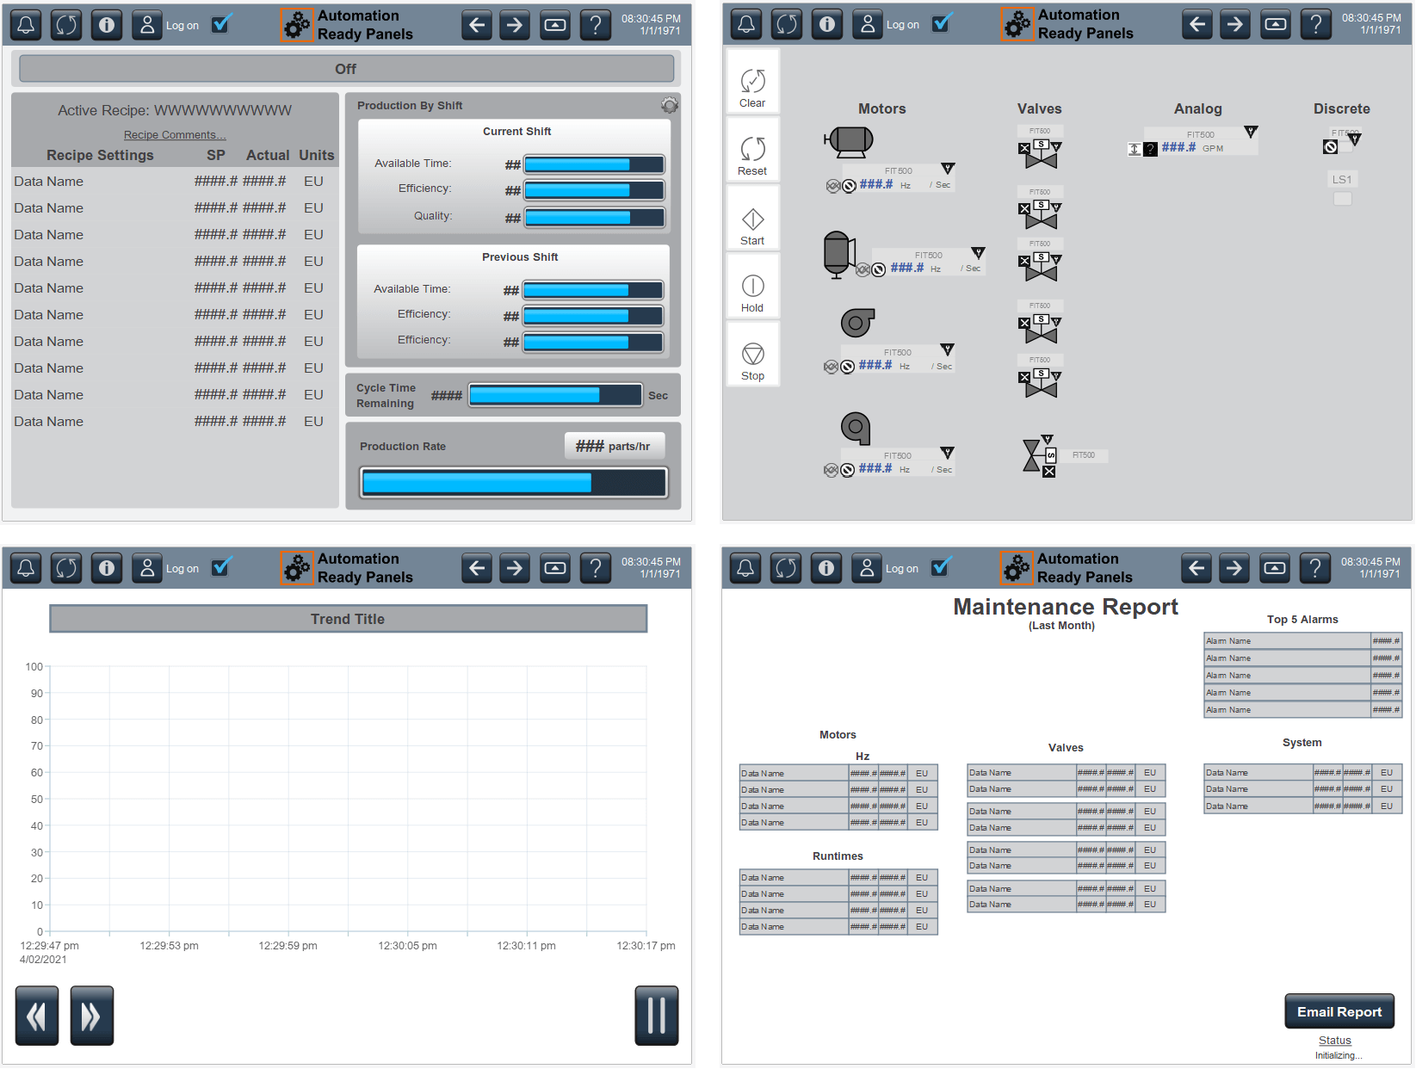Open the Discrete FIT500 wrench dropdown
Viewport: 1416px width, 1069px height.
(x=1354, y=139)
